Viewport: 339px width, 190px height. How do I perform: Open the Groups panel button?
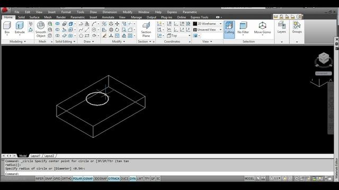297,27
